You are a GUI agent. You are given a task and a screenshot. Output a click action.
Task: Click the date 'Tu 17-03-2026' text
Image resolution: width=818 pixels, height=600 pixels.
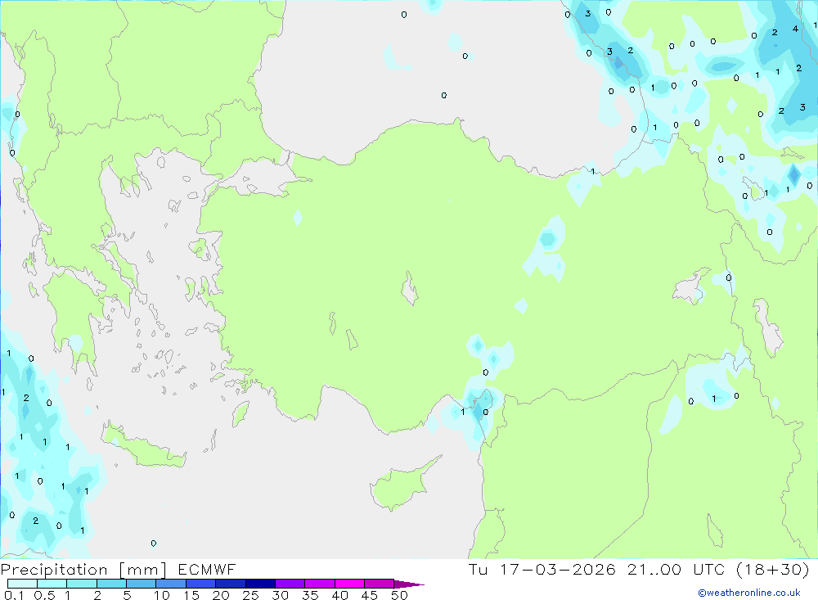542,569
